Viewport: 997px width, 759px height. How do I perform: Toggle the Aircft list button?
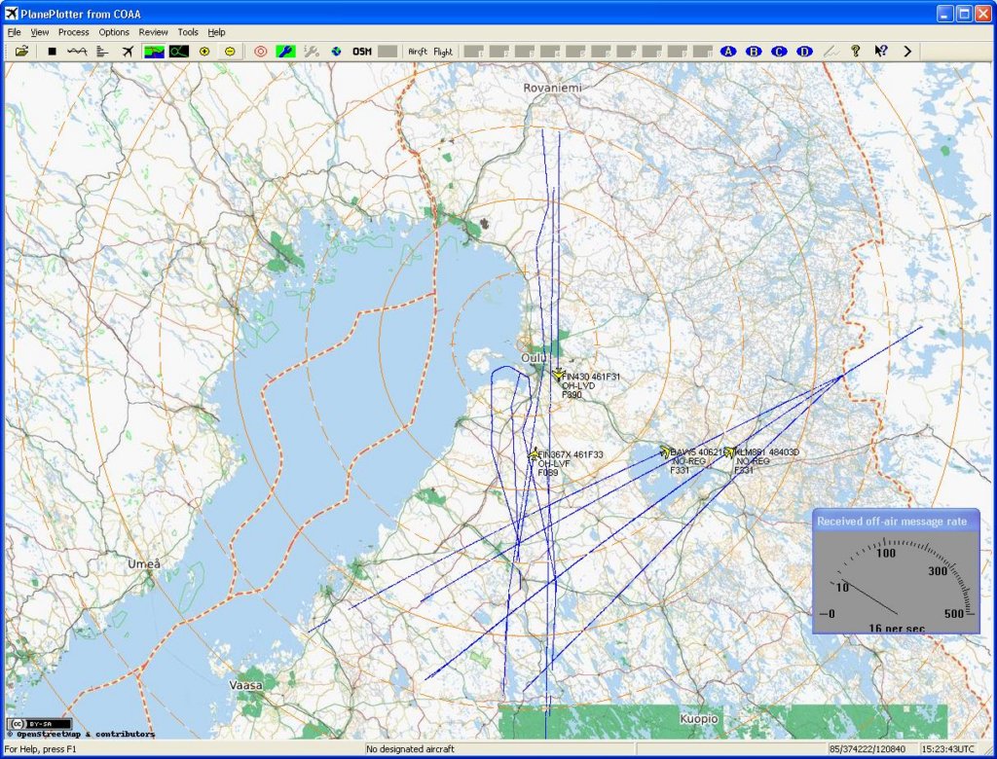(x=418, y=52)
